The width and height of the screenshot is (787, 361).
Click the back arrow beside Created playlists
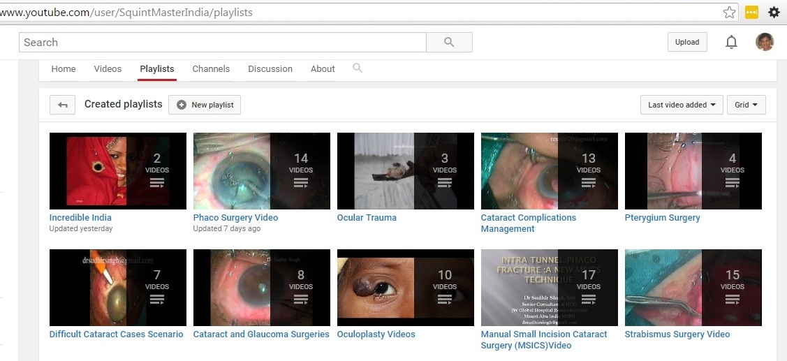(62, 105)
